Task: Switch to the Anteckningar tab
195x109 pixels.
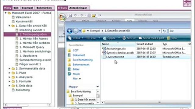Action: point(78,8)
